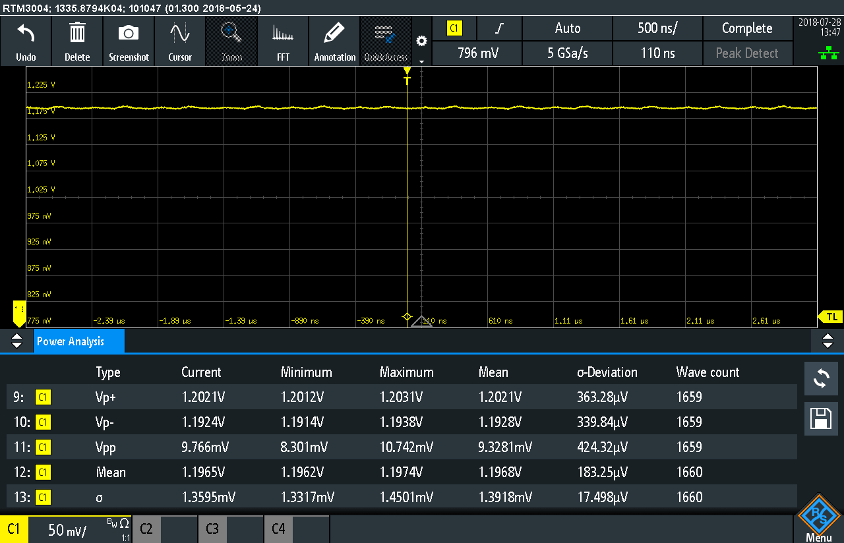The height and width of the screenshot is (543, 844).
Task: Enable channel C4
Action: 278,529
